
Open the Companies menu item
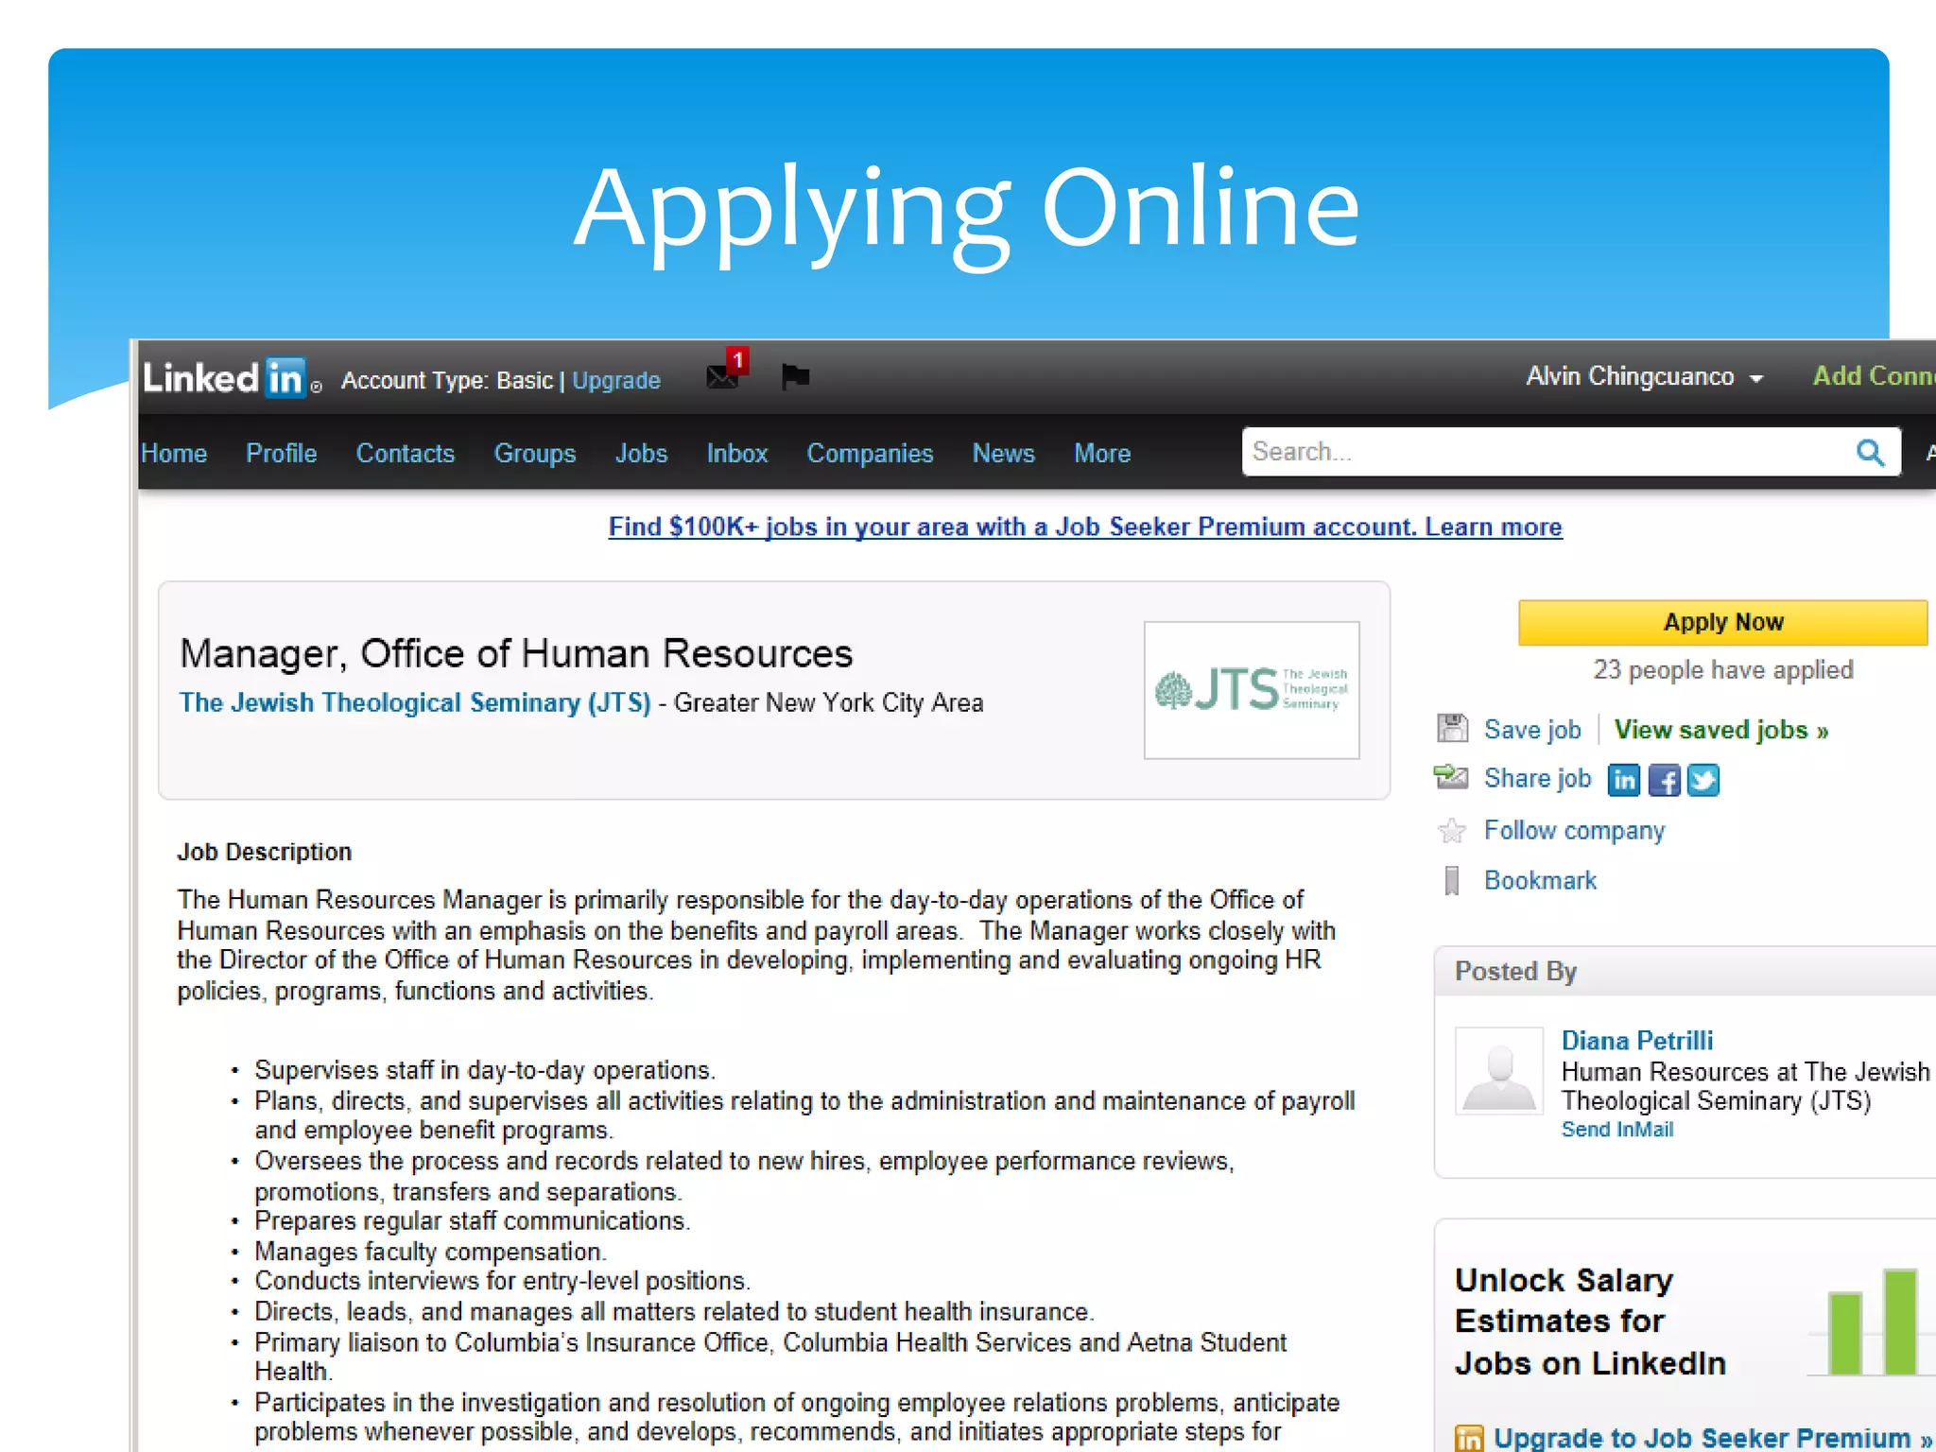(870, 454)
